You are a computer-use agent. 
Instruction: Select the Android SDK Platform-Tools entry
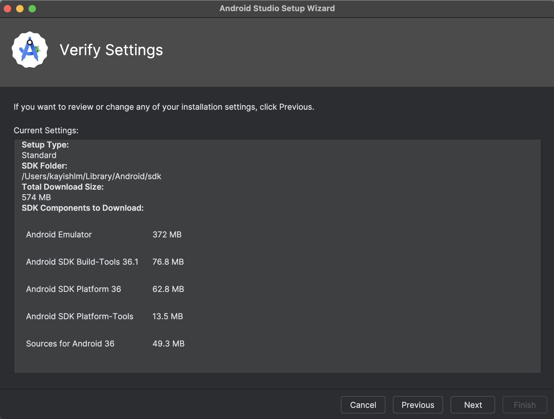pos(80,316)
